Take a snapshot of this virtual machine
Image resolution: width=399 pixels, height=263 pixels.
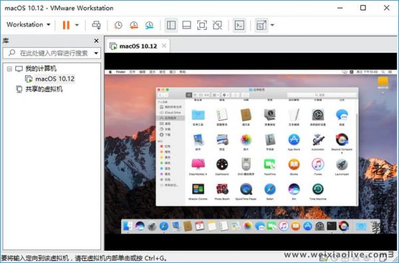point(118,25)
